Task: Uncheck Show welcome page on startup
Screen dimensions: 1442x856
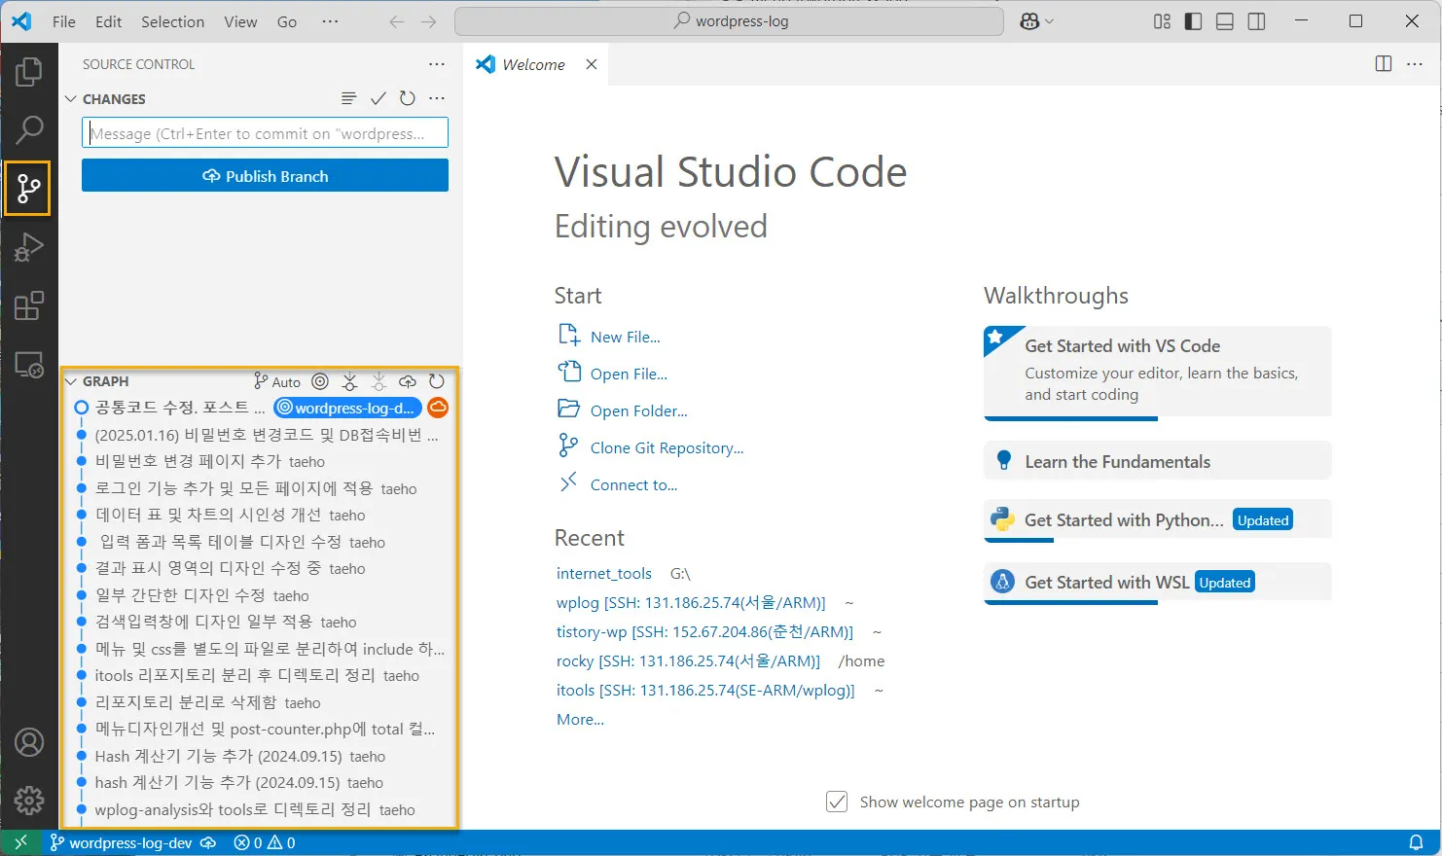Action: point(836,802)
